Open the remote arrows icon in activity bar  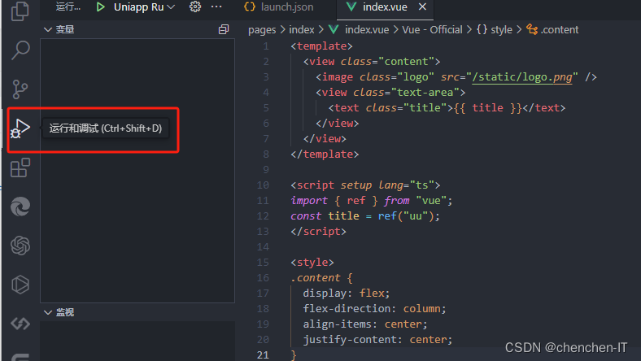(x=20, y=324)
